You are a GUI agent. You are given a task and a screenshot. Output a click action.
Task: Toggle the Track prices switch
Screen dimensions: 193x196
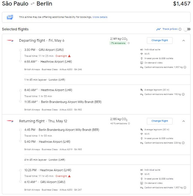(x=186, y=29)
